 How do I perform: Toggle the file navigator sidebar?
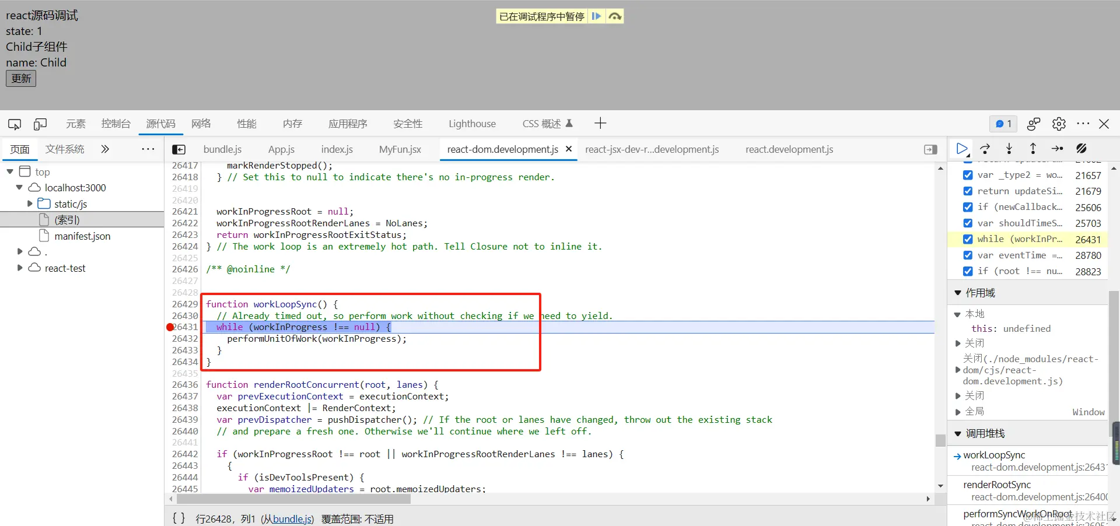click(x=179, y=150)
